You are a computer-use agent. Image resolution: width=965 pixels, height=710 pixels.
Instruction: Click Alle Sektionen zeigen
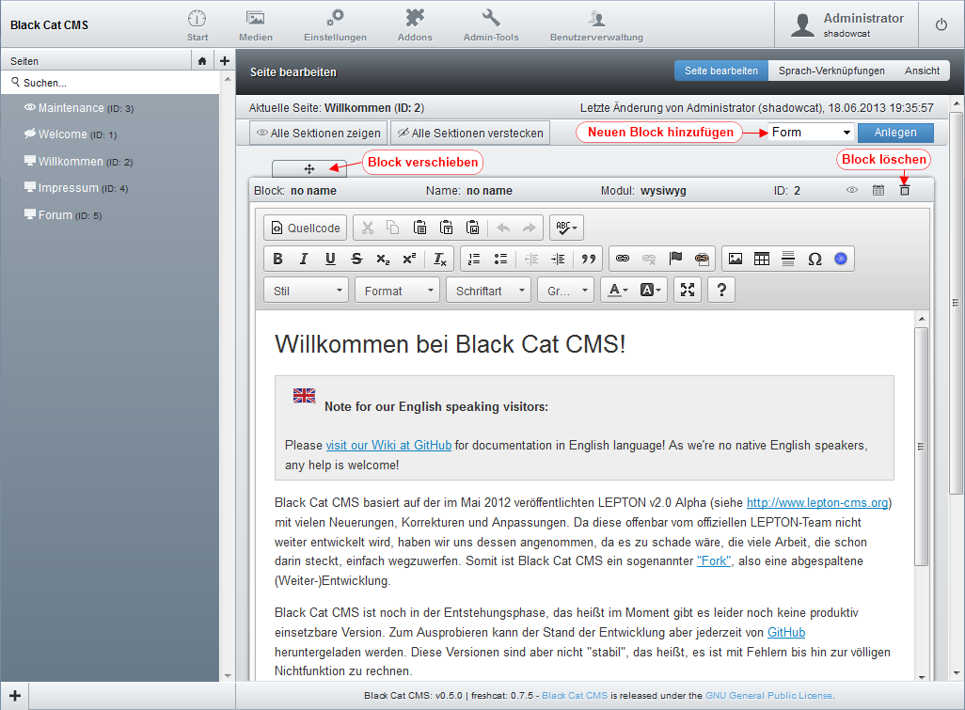(x=319, y=133)
